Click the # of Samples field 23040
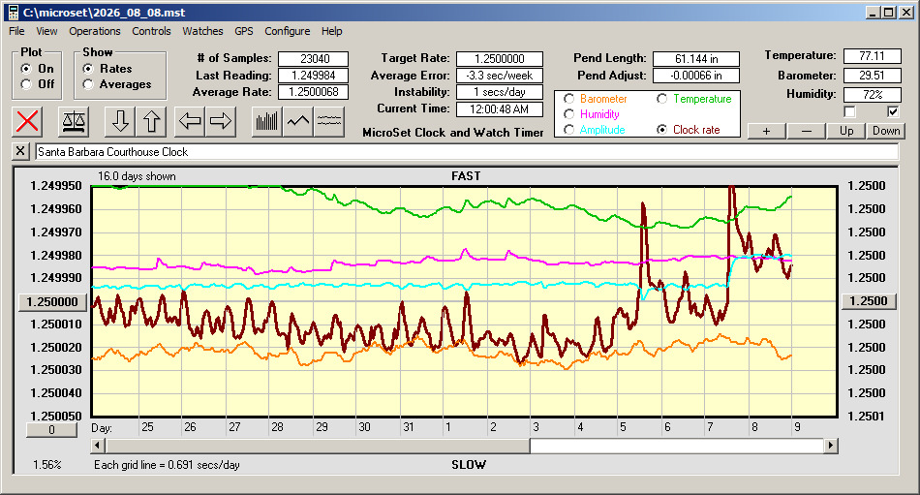The width and height of the screenshot is (920, 495). coord(314,59)
